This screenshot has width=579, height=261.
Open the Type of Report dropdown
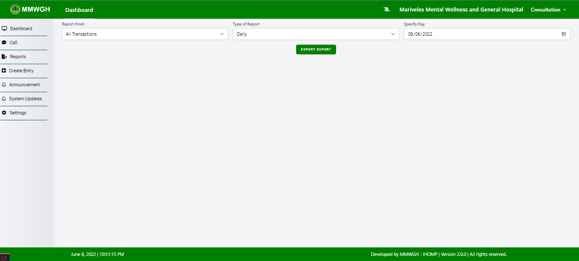tap(316, 34)
